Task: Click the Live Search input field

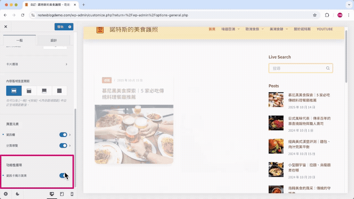Action: pyautogui.click(x=297, y=68)
